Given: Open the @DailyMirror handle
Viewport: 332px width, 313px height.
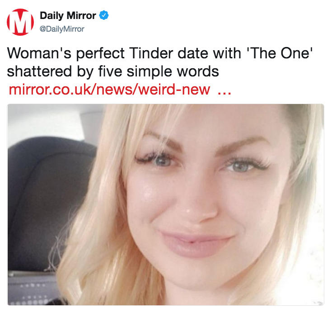Looking at the screenshot, I should coord(62,29).
